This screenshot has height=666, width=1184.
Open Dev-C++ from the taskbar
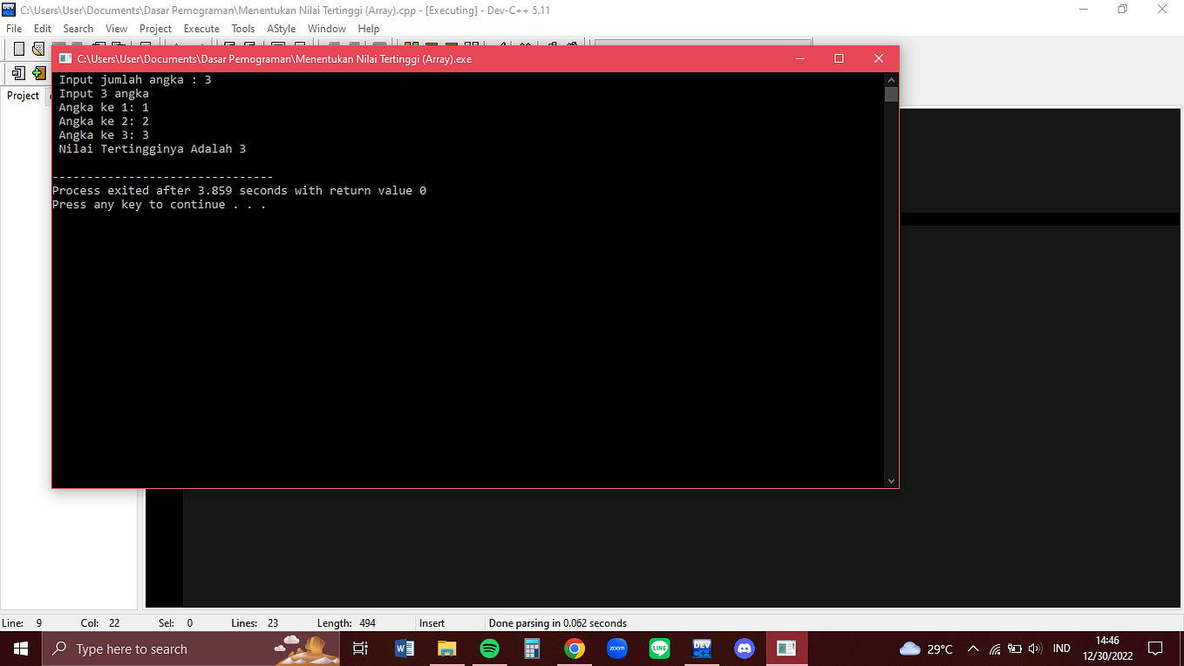[x=701, y=649]
